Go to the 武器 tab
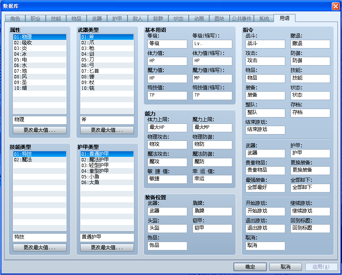Viewport: 342px width, 275px height. tap(97, 19)
